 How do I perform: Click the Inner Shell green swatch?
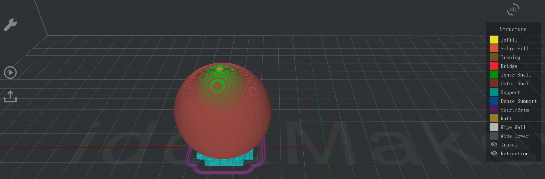(x=494, y=75)
